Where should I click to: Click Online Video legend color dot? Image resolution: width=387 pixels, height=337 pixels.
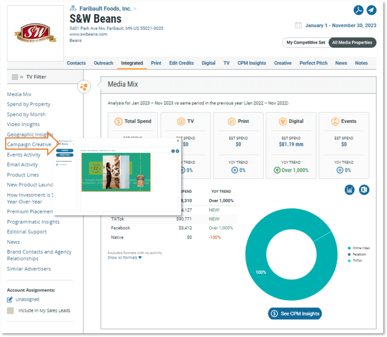point(349,248)
